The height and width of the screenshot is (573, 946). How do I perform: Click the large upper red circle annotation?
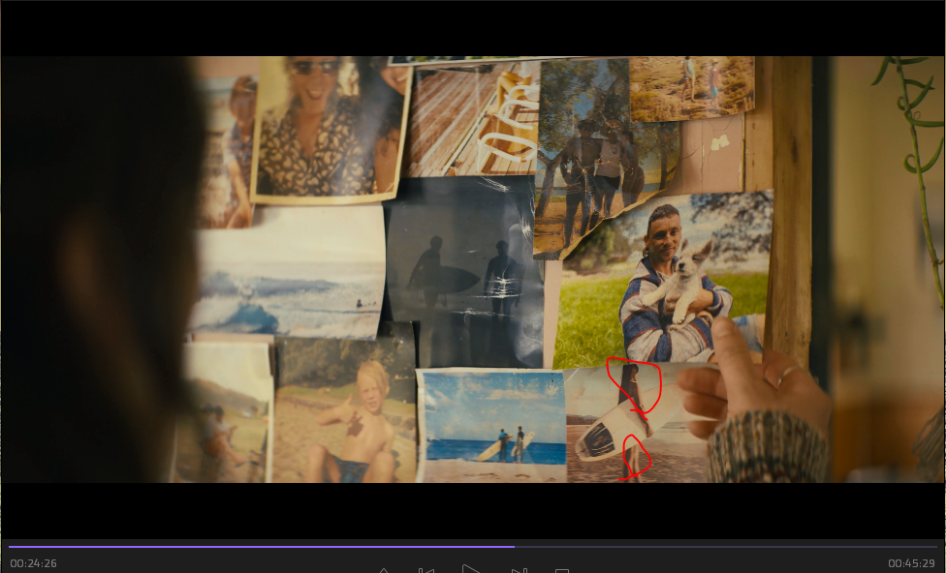coord(633,384)
